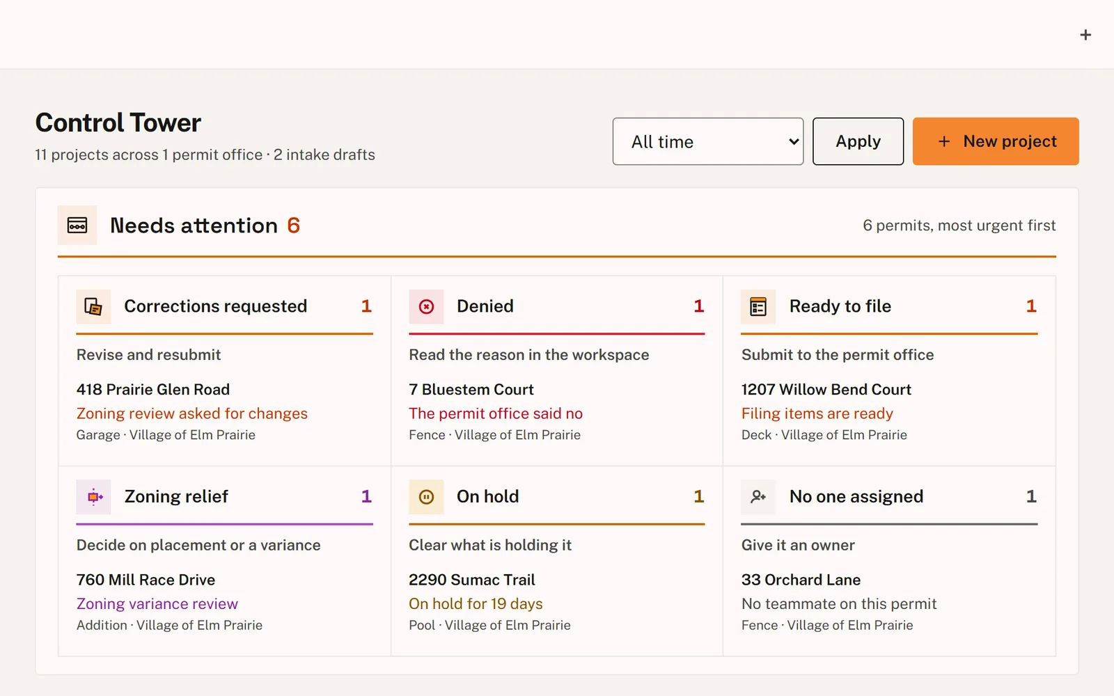Click the Apply button
The image size is (1114, 696).
[858, 141]
